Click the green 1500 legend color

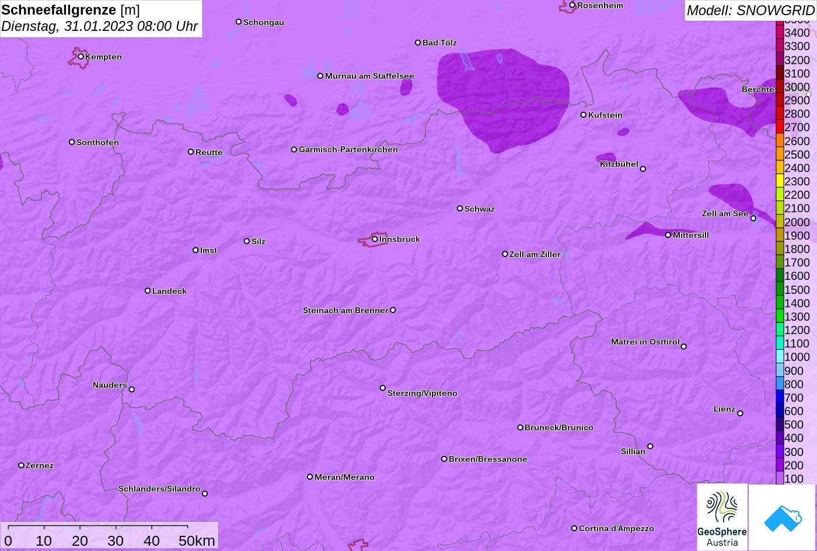tap(780, 290)
